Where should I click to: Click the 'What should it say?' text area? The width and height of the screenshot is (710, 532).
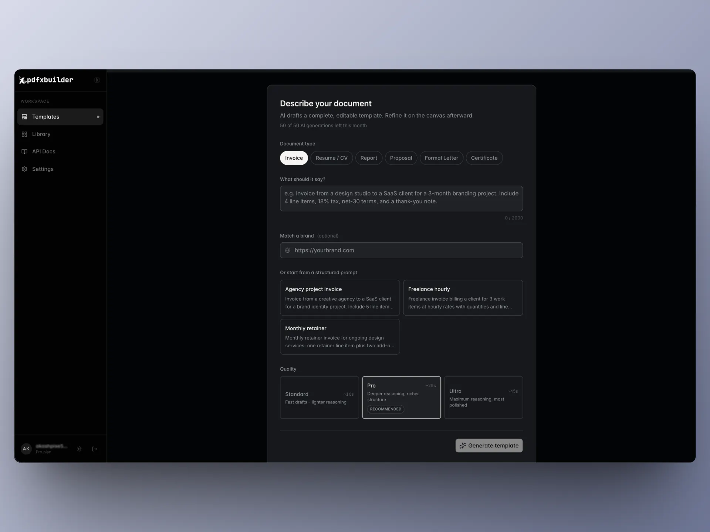(401, 198)
